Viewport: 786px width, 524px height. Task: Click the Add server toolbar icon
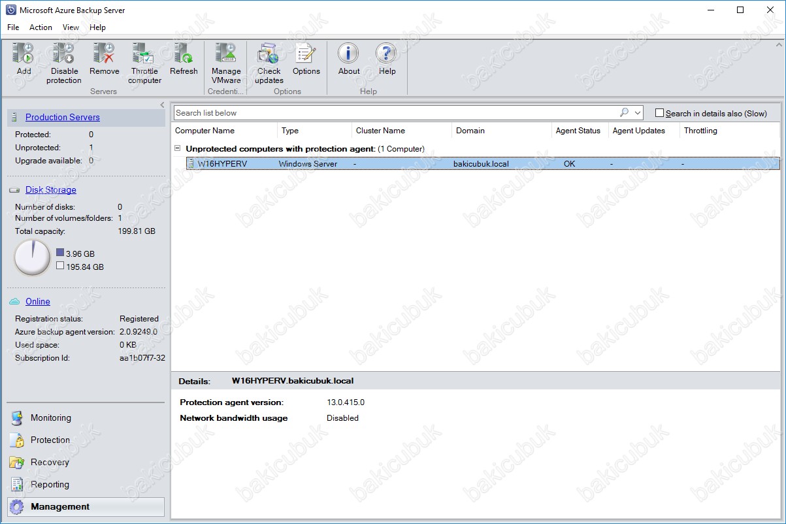(24, 53)
